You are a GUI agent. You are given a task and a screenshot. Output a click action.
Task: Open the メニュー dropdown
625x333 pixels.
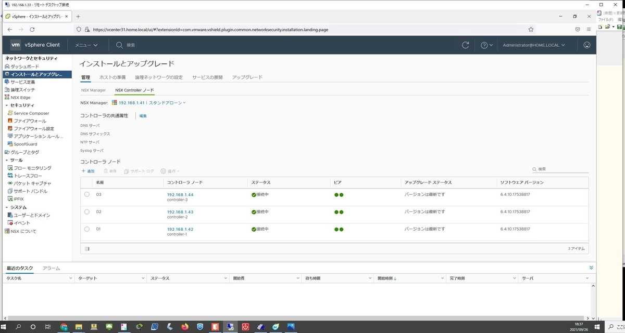pos(86,45)
